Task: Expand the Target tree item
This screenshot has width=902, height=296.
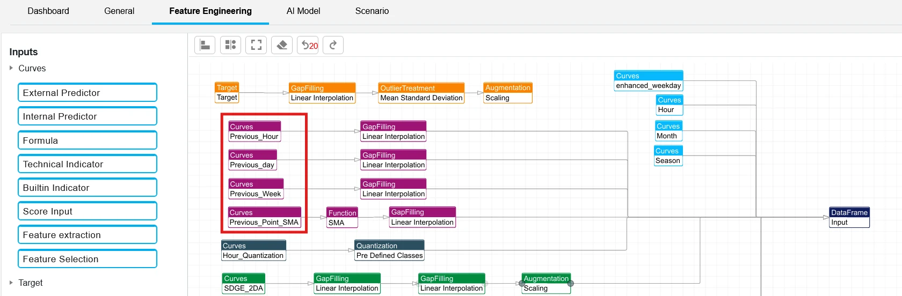Action: pos(11,283)
